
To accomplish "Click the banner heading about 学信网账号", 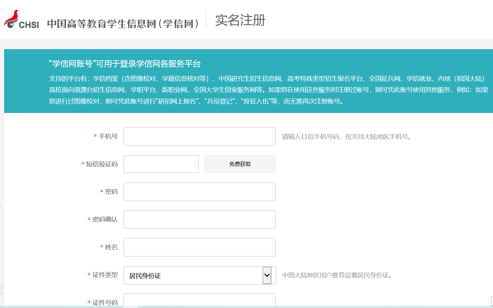I will 125,64.
